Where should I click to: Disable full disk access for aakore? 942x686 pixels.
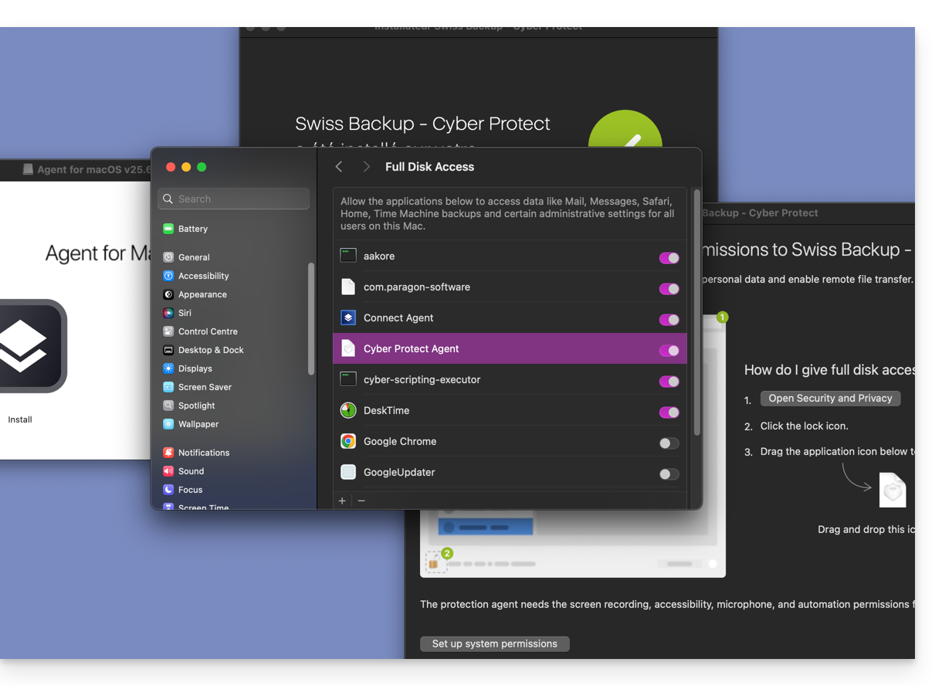coord(669,258)
